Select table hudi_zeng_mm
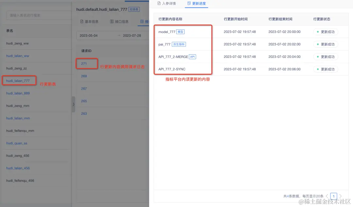This screenshot has height=207, width=353. pos(18,106)
